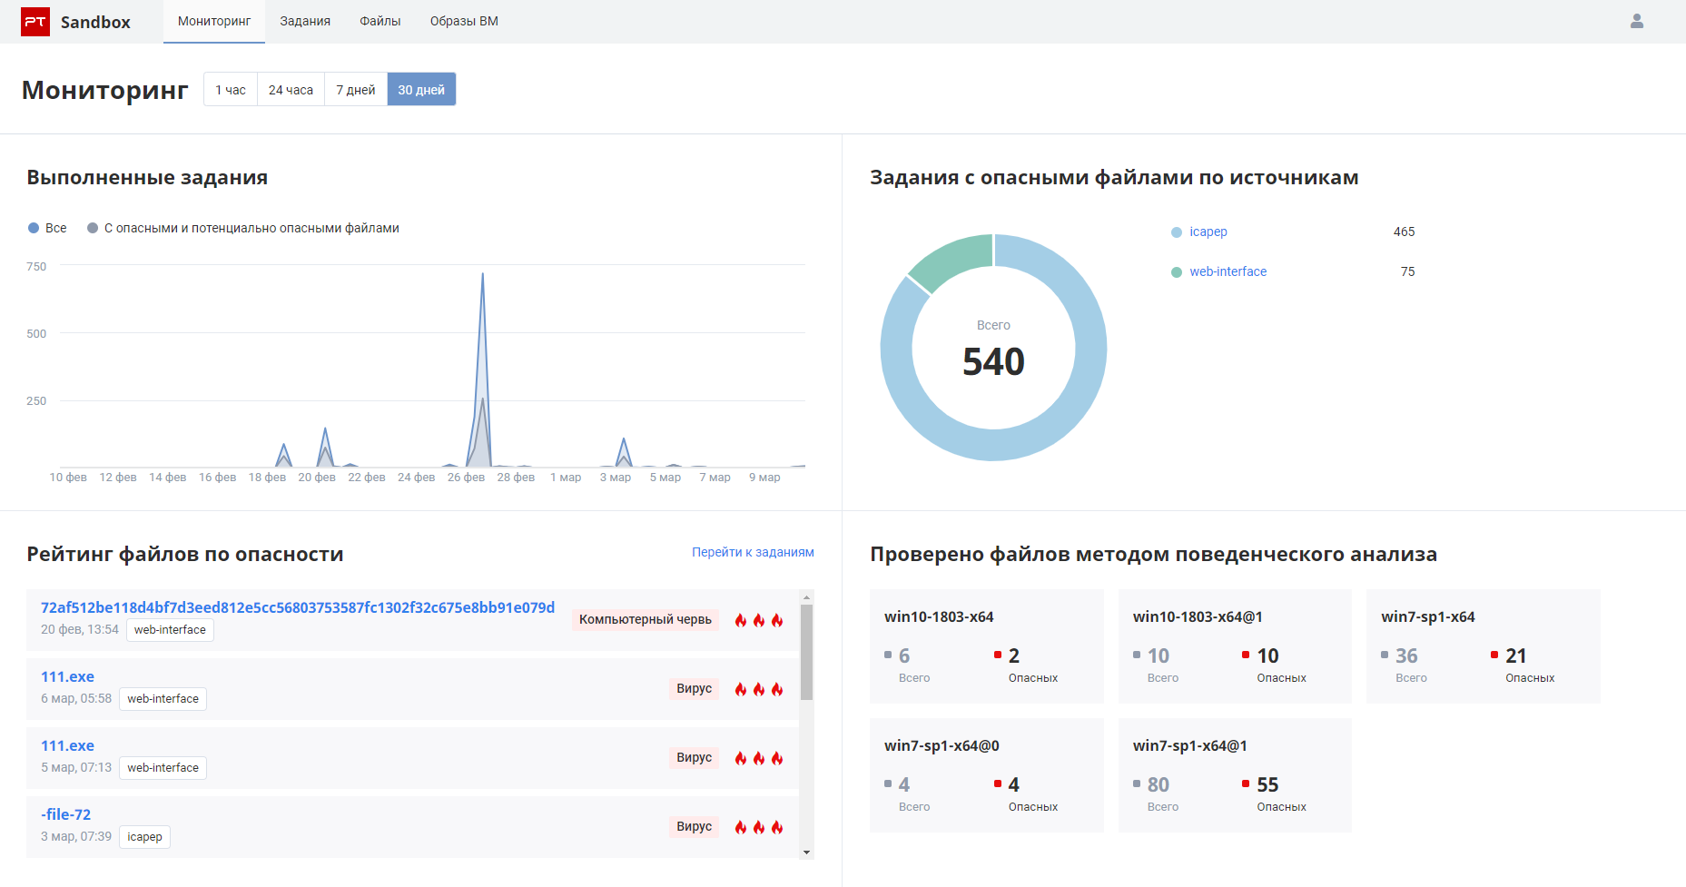
Task: Select the 24 часа time range
Action: 291,90
